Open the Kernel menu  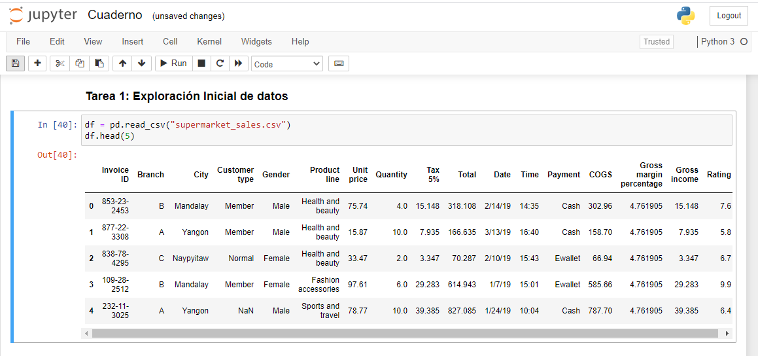click(209, 41)
